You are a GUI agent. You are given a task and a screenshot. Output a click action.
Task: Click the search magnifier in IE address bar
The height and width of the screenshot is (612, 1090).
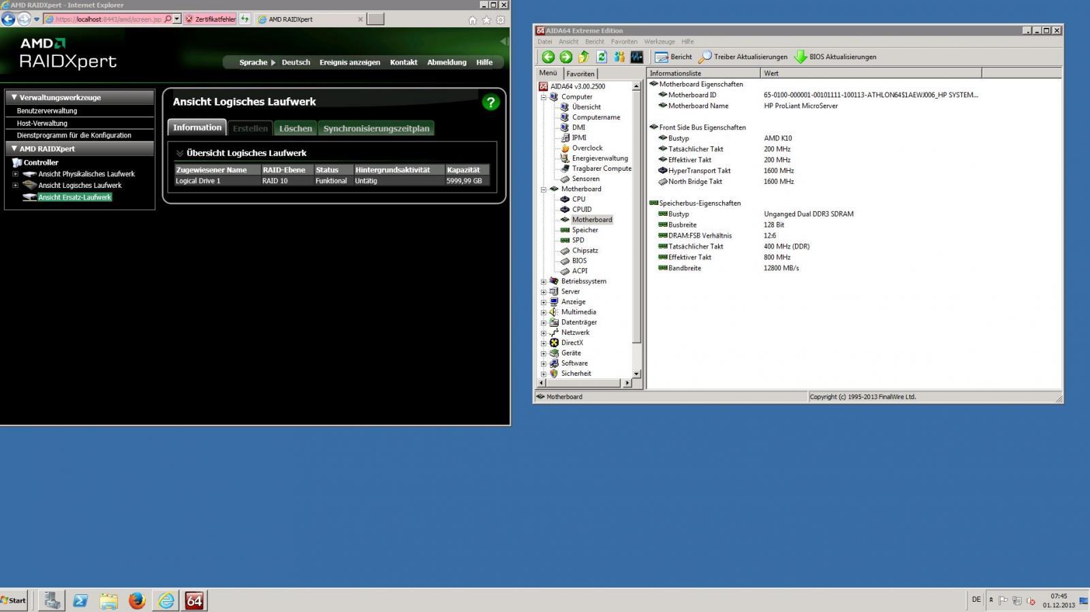[x=168, y=19]
